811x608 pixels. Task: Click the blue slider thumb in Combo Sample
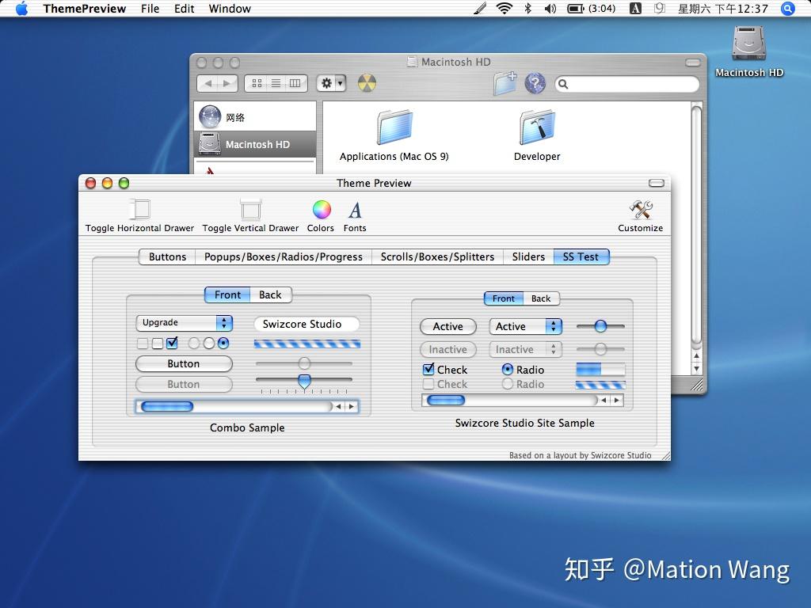pos(304,382)
